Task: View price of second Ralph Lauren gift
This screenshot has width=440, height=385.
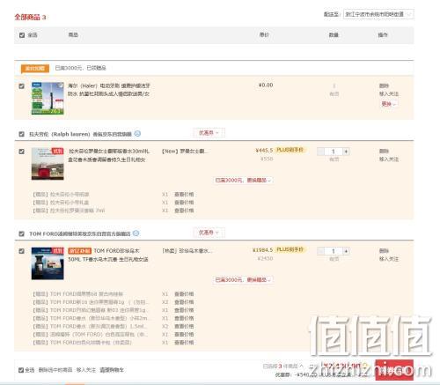Action: tap(184, 203)
